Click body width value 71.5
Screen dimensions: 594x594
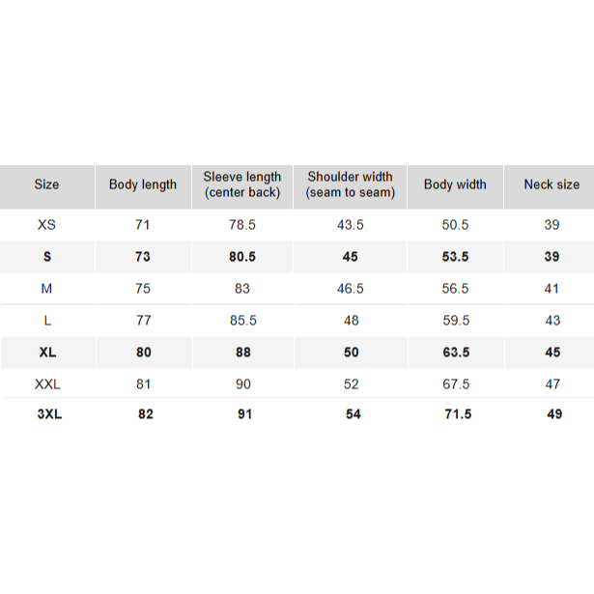pyautogui.click(x=455, y=414)
